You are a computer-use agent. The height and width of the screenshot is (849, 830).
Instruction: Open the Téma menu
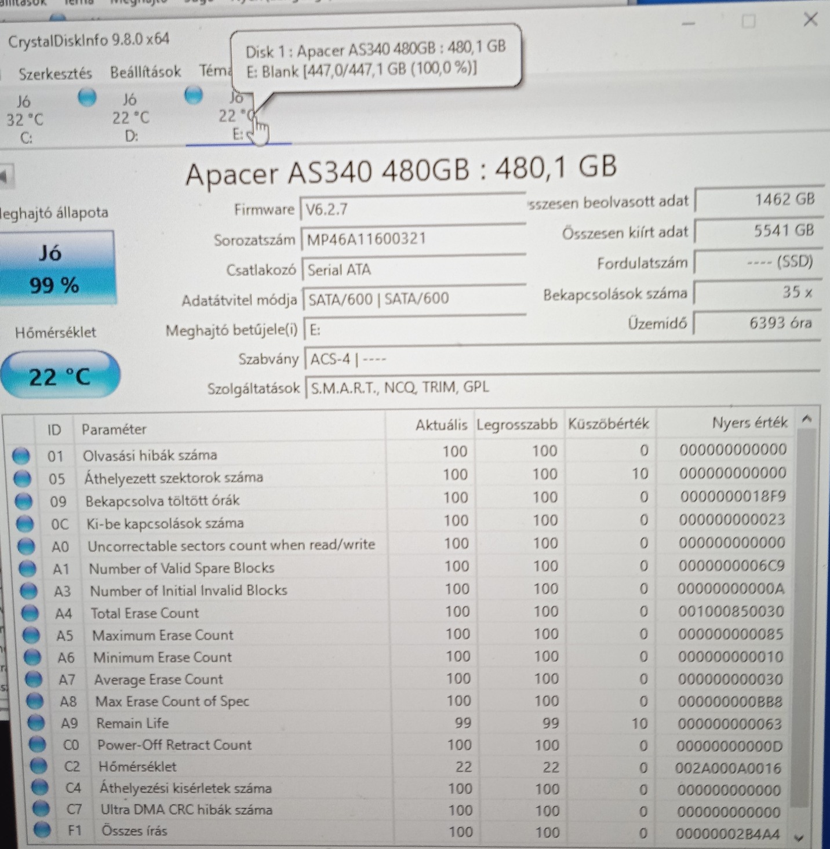pos(215,71)
